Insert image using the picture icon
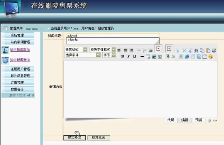 154,57
